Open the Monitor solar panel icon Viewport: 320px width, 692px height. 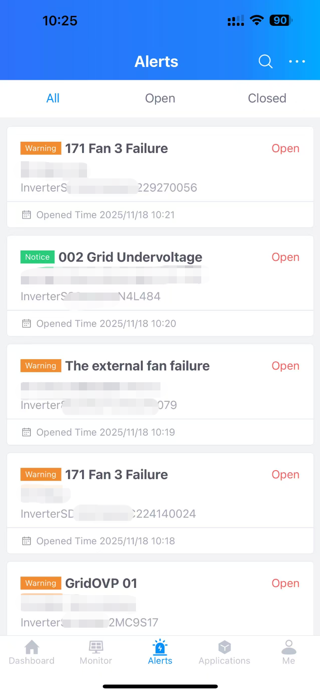[x=96, y=648]
